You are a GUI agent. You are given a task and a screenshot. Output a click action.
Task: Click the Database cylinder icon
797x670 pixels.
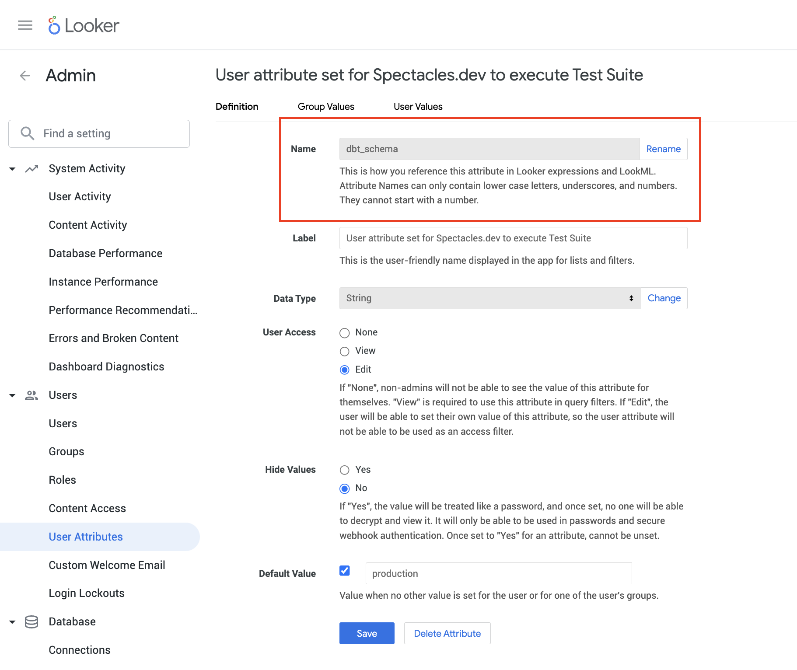click(31, 622)
